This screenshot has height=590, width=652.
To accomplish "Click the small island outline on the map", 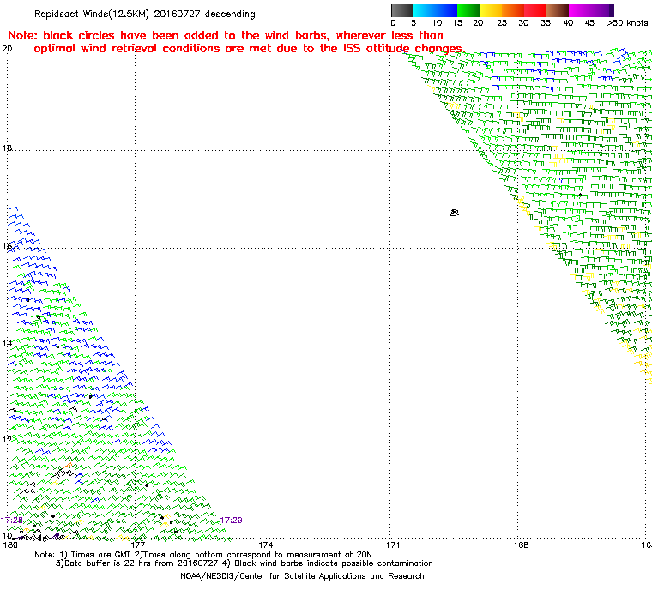I will pyautogui.click(x=455, y=213).
